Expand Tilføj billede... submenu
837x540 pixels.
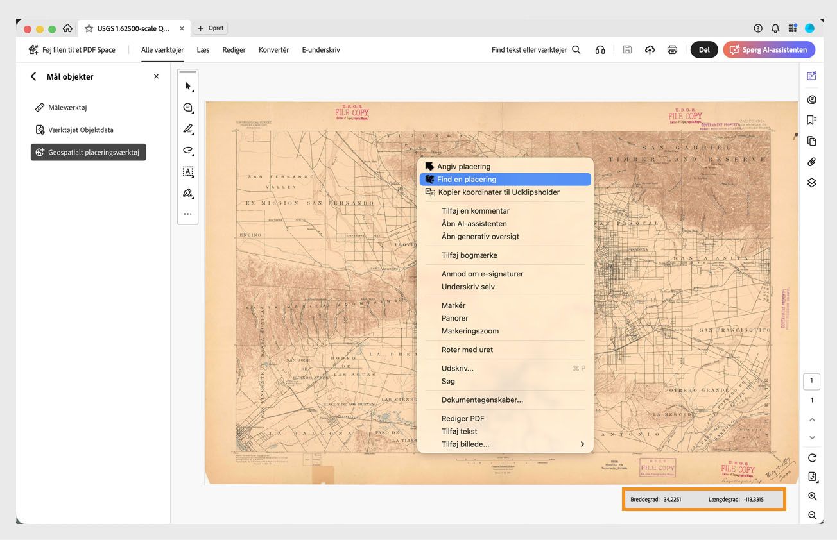[505, 444]
